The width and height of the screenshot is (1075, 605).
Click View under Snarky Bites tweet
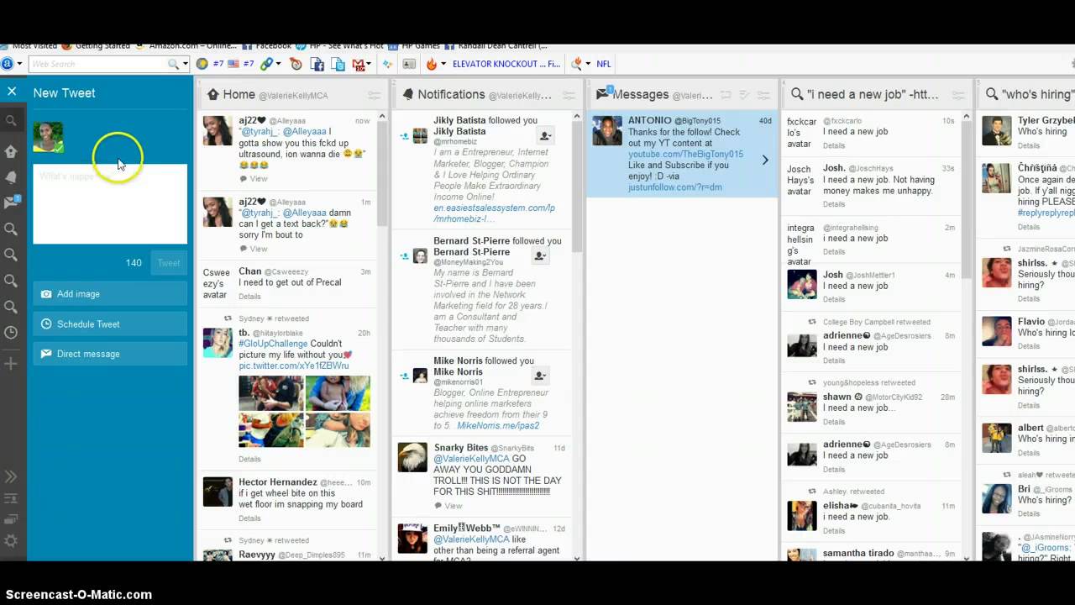[x=448, y=506]
